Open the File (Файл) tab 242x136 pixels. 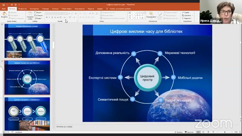(4, 9)
